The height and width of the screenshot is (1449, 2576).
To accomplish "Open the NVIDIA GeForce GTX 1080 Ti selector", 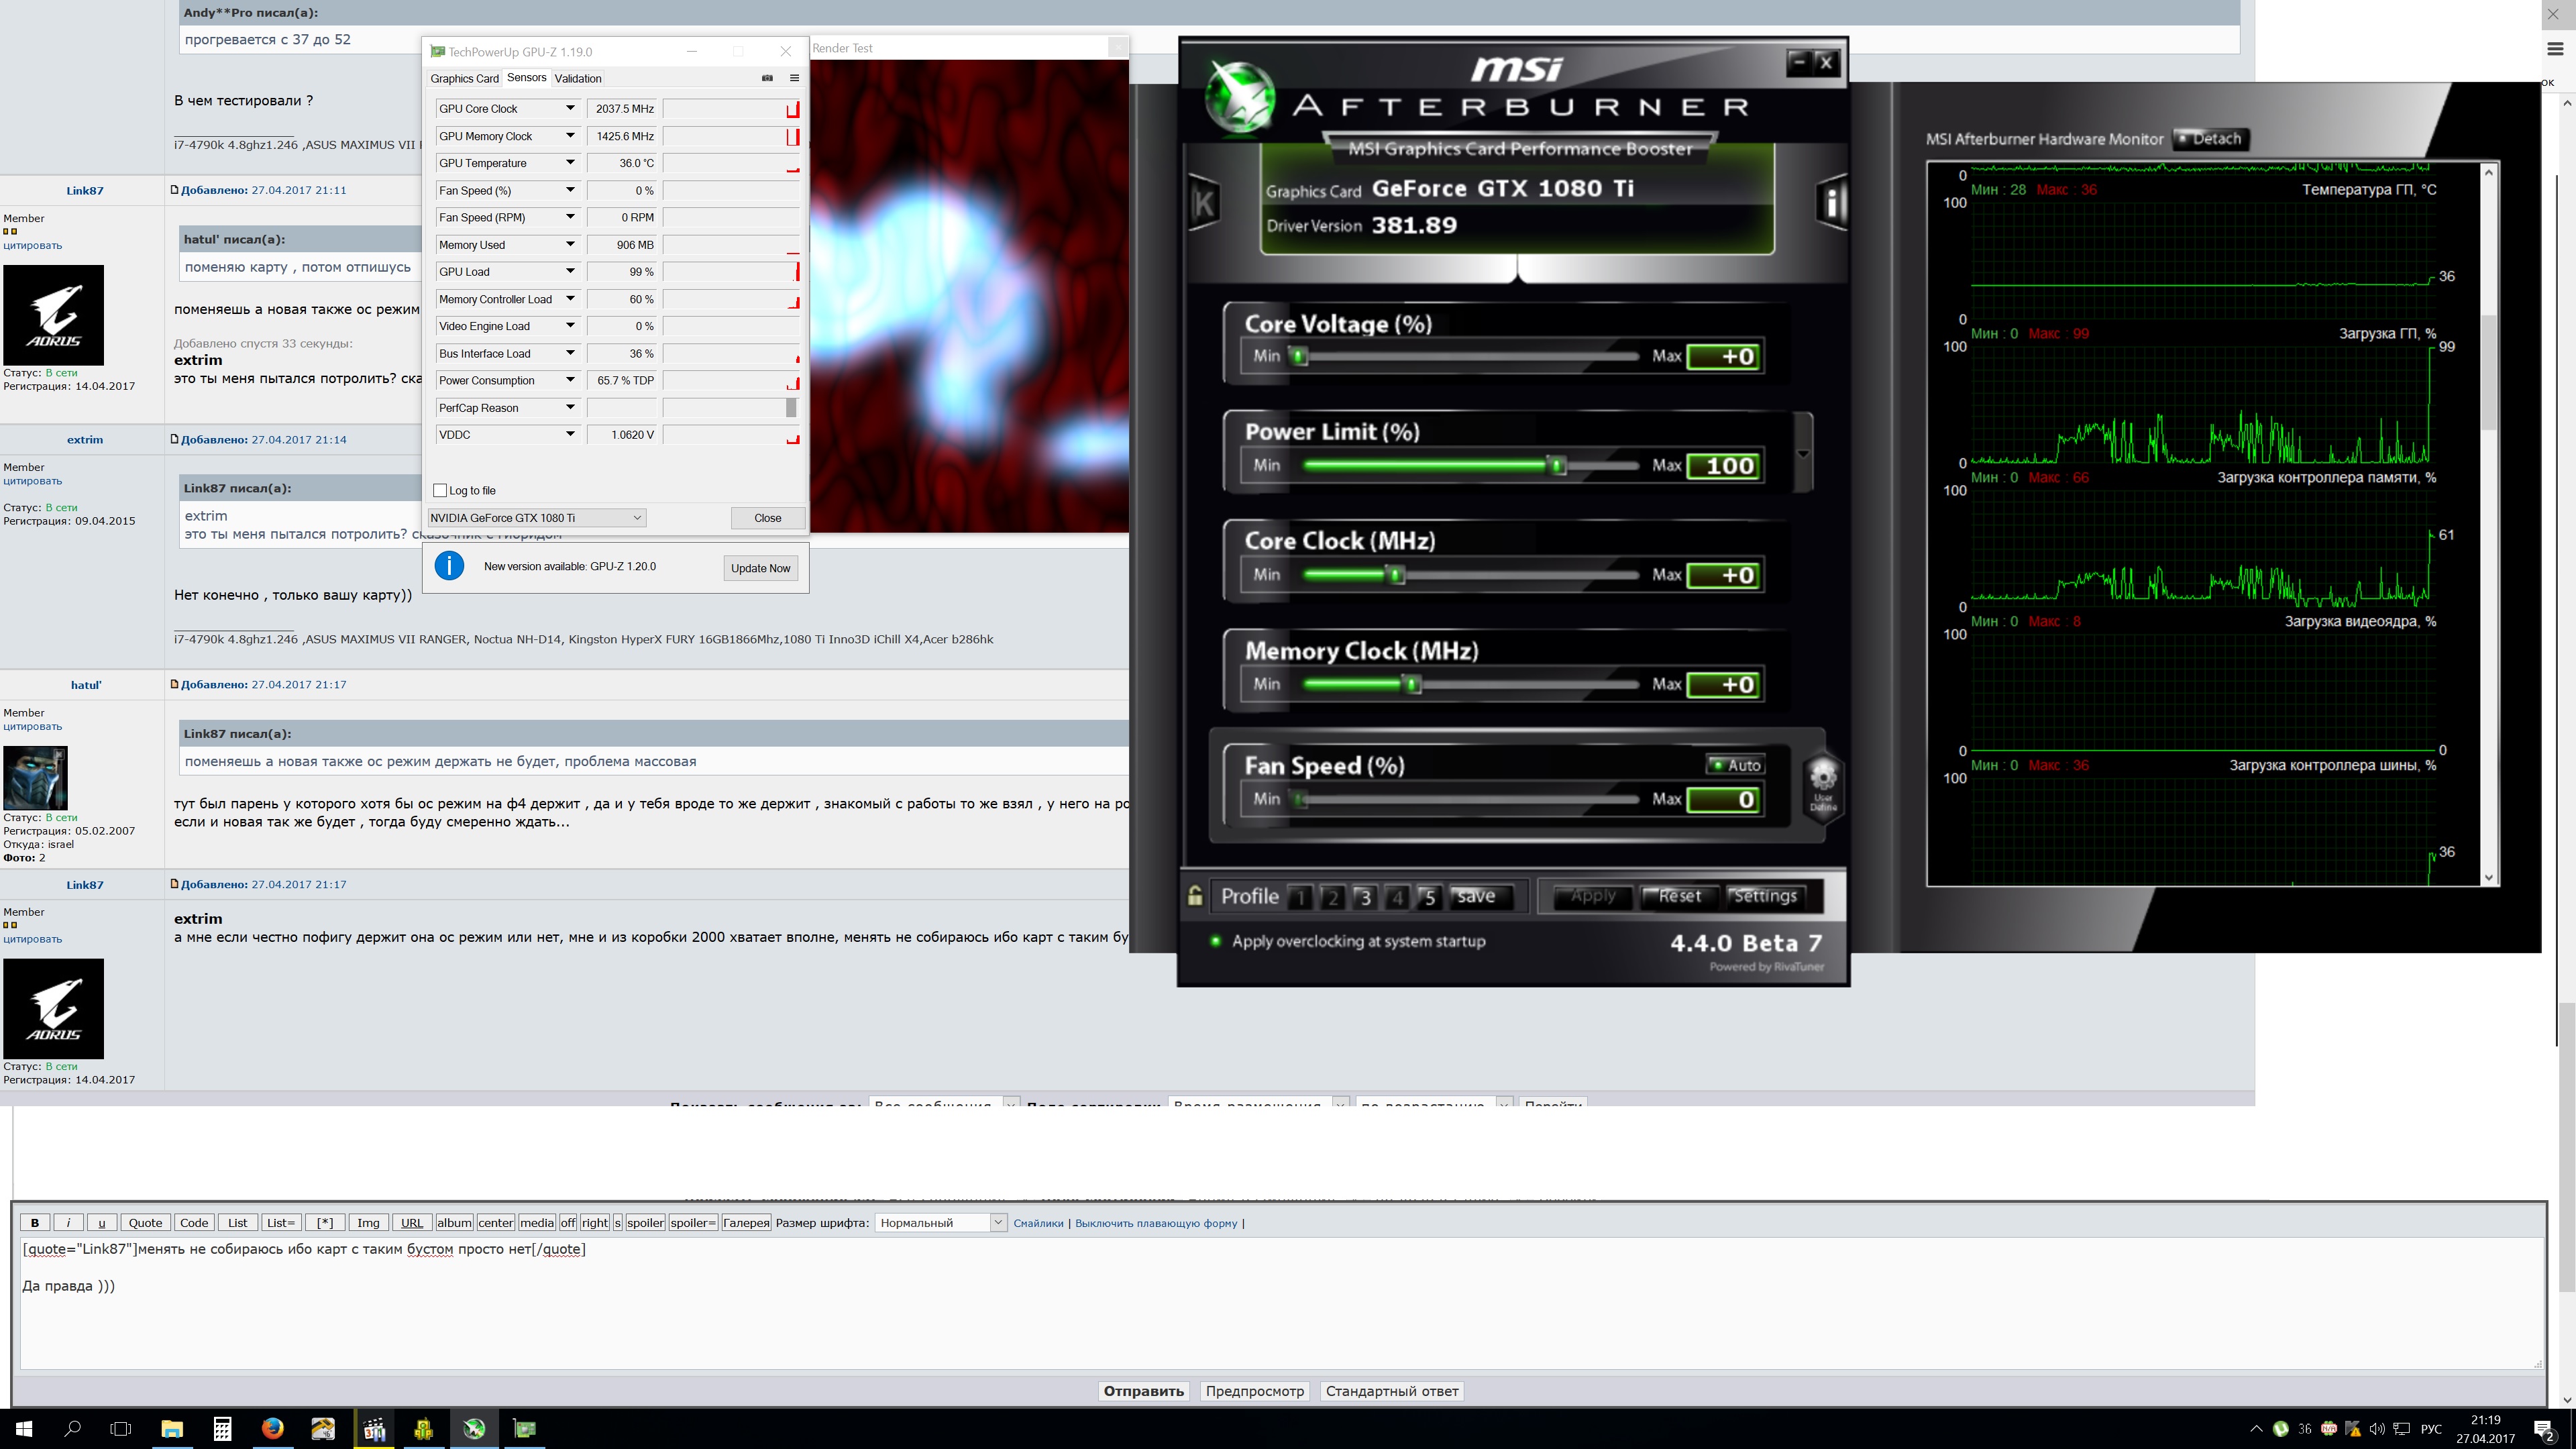I will (537, 518).
